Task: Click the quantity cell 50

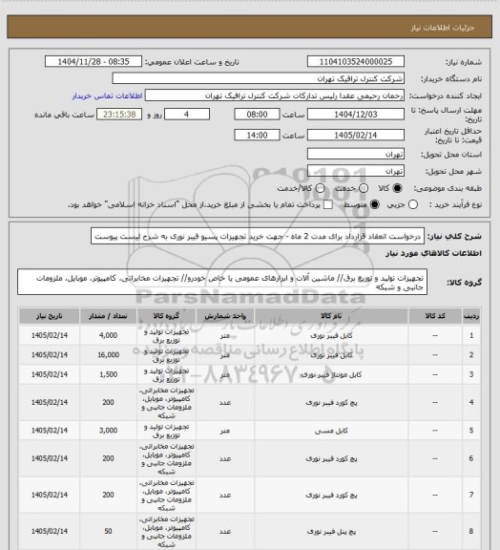Action: pyautogui.click(x=109, y=532)
